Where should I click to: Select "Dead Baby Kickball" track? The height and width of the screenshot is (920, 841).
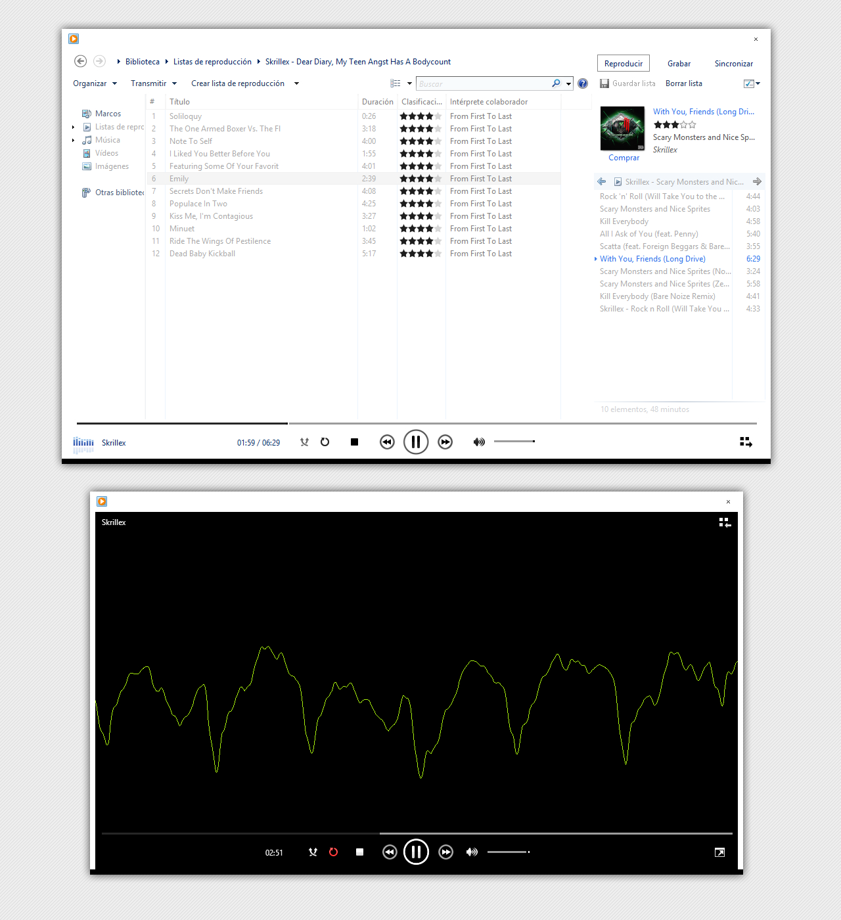pyautogui.click(x=353, y=254)
